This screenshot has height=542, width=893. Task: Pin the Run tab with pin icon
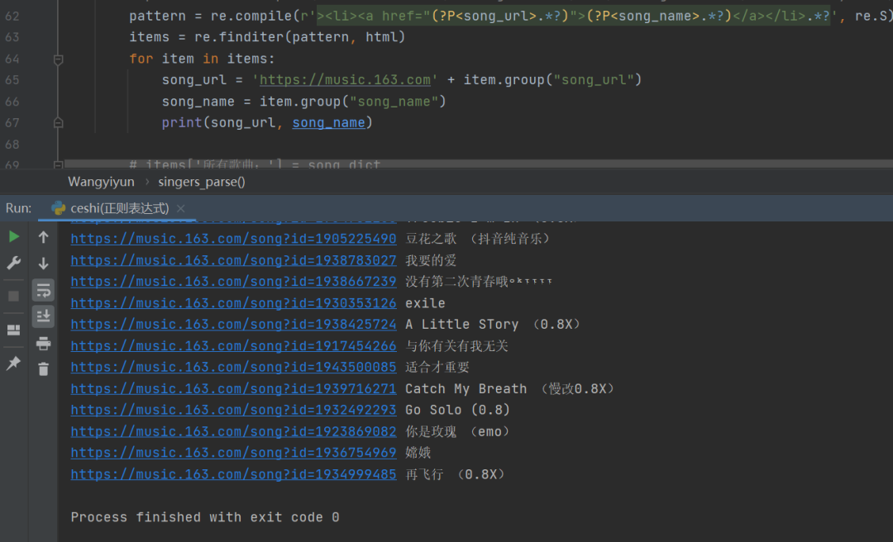14,364
